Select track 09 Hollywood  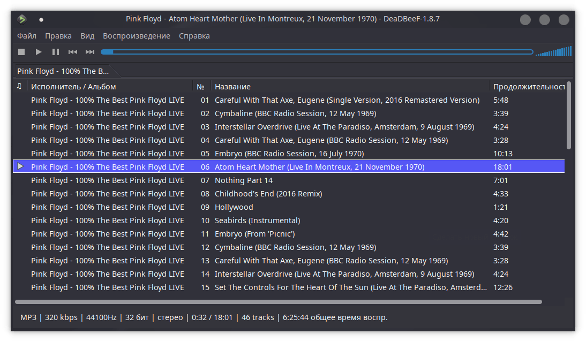(x=289, y=207)
